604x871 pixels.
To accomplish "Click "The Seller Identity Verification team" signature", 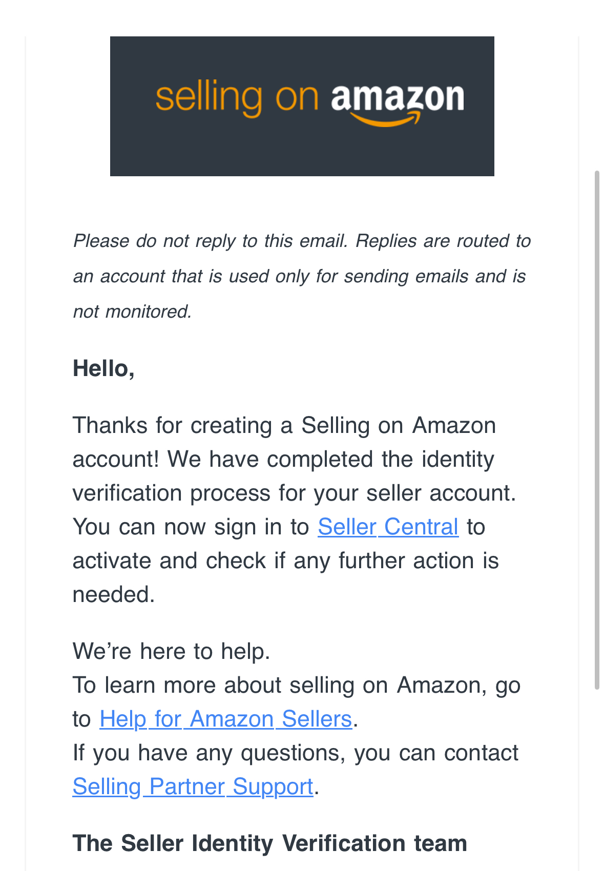I will pyautogui.click(x=270, y=843).
